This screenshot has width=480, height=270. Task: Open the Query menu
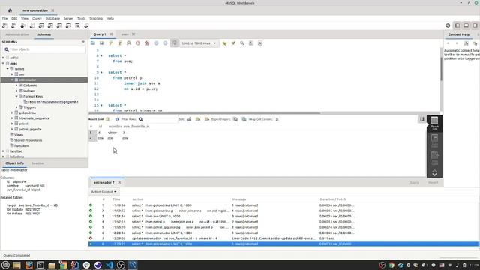coord(37,18)
